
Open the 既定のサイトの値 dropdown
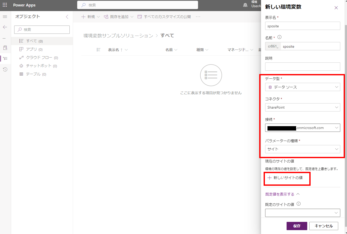click(x=302, y=213)
